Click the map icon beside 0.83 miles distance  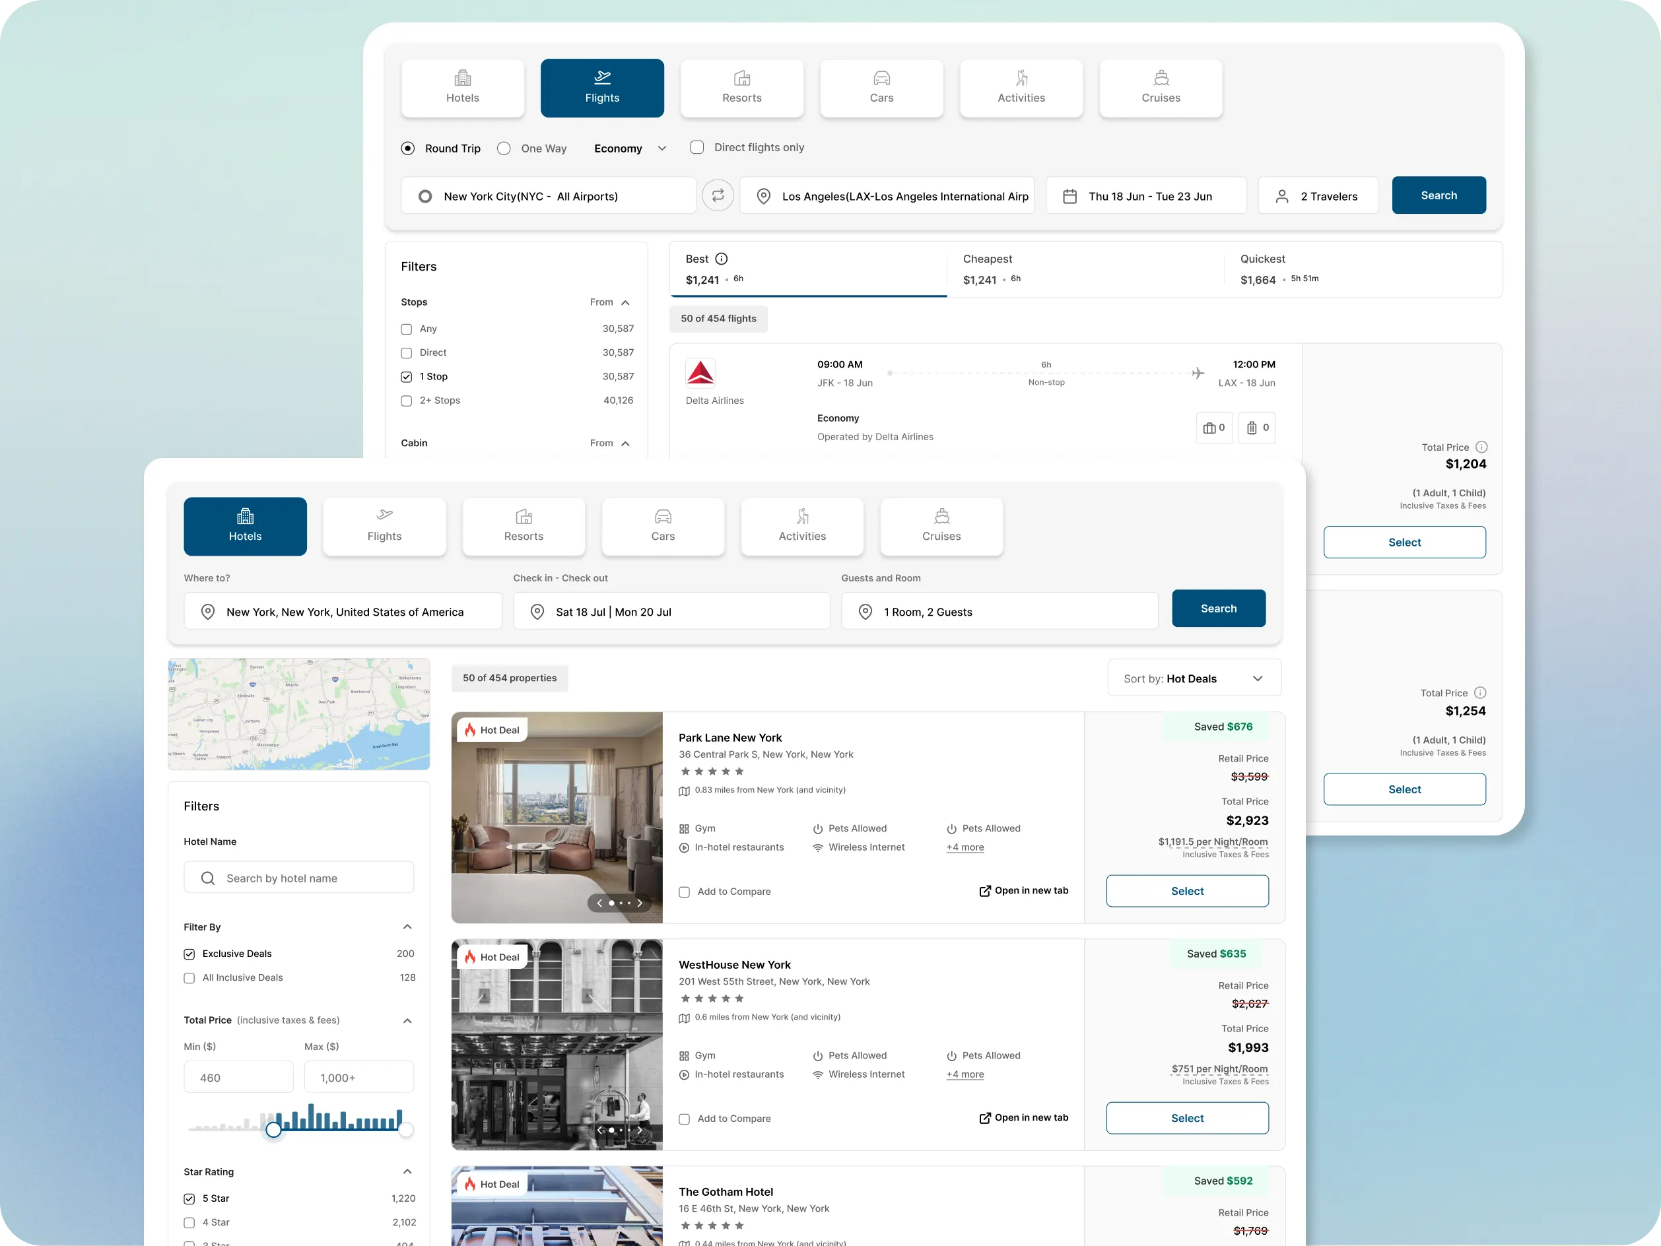(684, 791)
